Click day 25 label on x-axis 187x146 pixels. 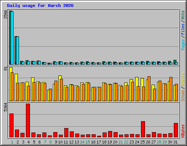142,142
